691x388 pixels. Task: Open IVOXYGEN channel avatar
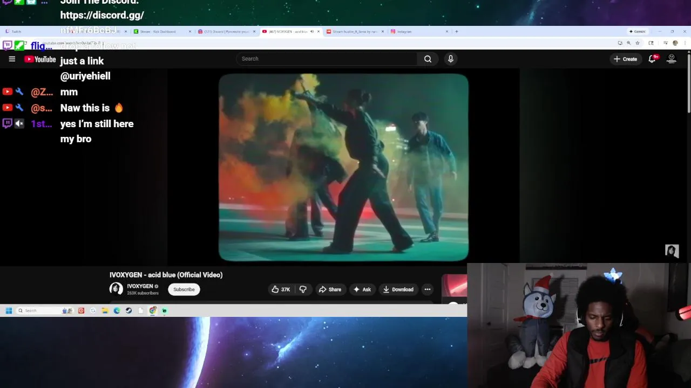coord(116,289)
